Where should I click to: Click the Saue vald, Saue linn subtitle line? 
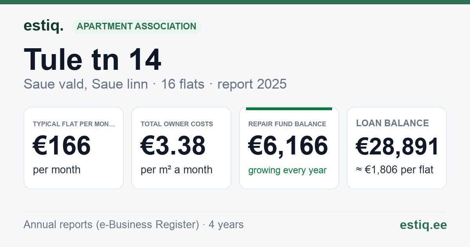coord(155,84)
